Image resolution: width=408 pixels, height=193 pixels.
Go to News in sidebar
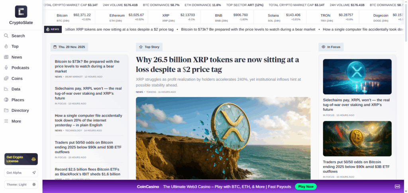[17, 57]
